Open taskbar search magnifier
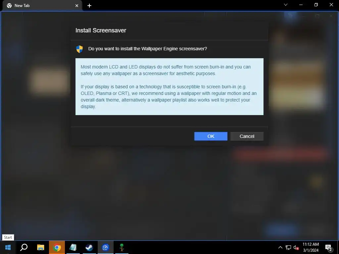339x254 pixels. pos(24,247)
